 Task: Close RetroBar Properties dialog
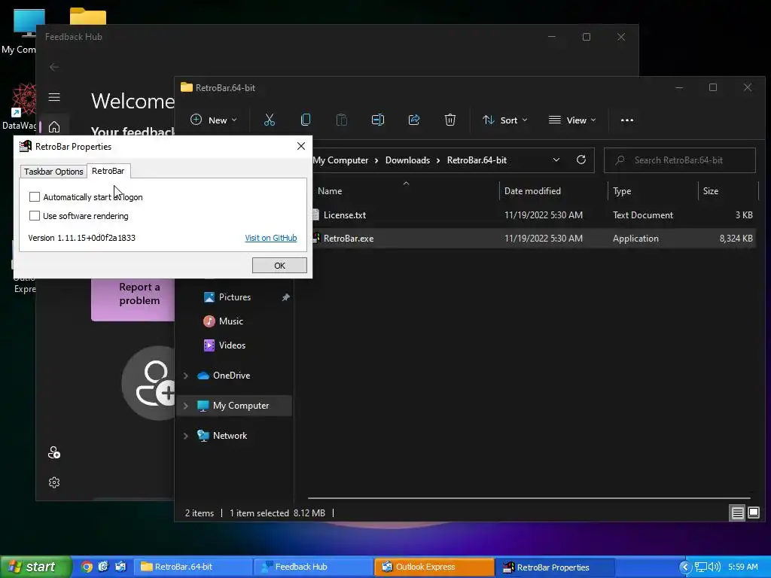[x=301, y=146]
